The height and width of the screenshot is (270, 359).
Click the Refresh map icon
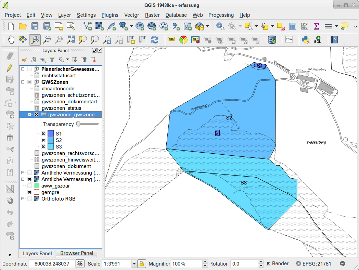[x=155, y=39]
